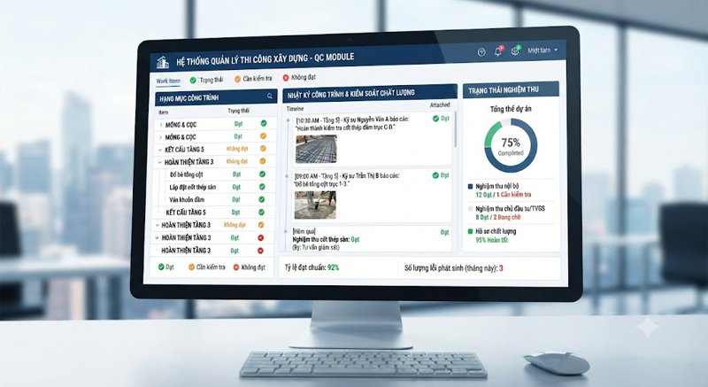This screenshot has width=708, height=387.
Task: Click gray swatch beside Nghiệm thu chủ đầu tư/TVGS
Action: [x=471, y=209]
